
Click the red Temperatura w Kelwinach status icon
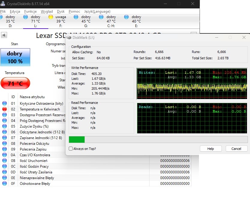5,109
